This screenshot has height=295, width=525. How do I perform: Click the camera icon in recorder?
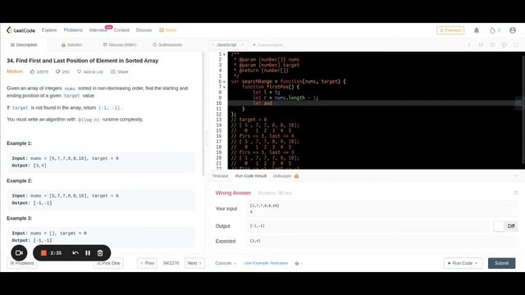19,253
